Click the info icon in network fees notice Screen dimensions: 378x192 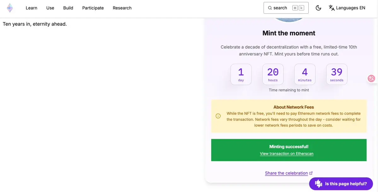tap(218, 116)
